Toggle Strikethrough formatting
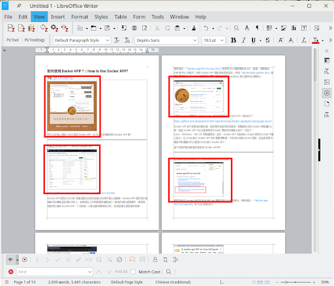This screenshot has height=286, width=334. [267, 40]
